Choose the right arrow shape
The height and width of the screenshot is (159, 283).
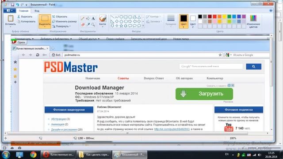pos(130,22)
